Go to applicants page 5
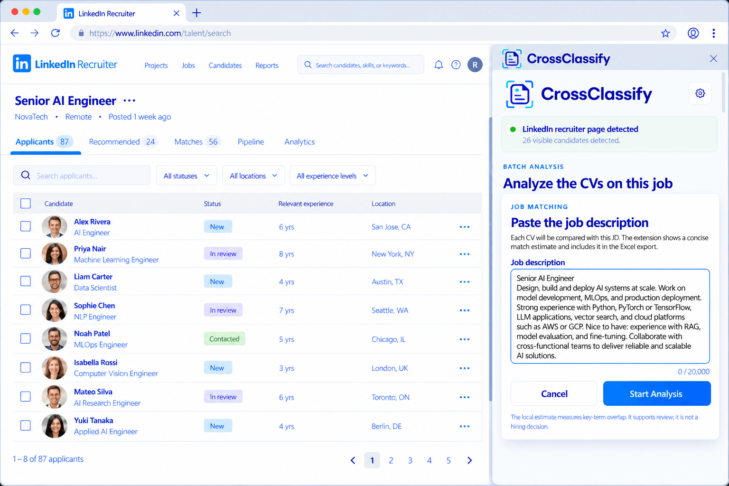729x486 pixels. coord(449,460)
